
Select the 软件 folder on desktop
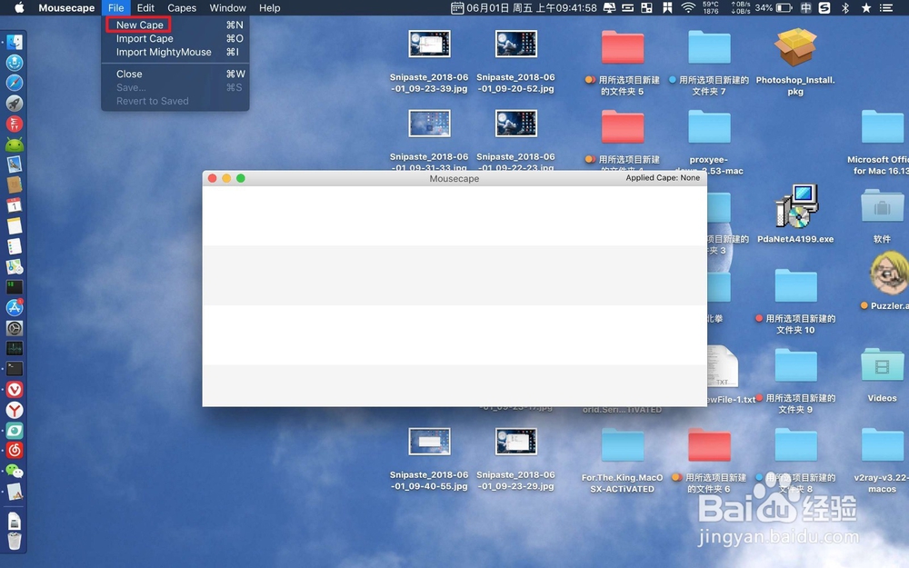coord(882,206)
